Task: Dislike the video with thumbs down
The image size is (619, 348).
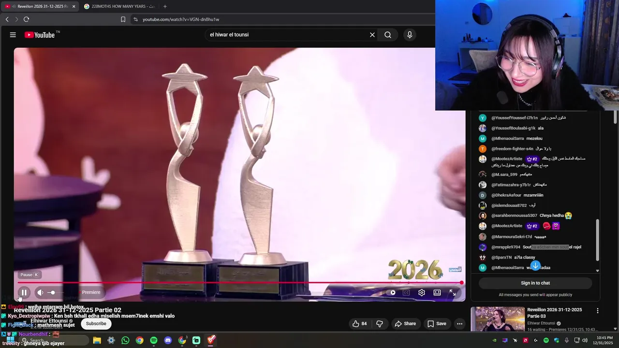Action: point(380,324)
